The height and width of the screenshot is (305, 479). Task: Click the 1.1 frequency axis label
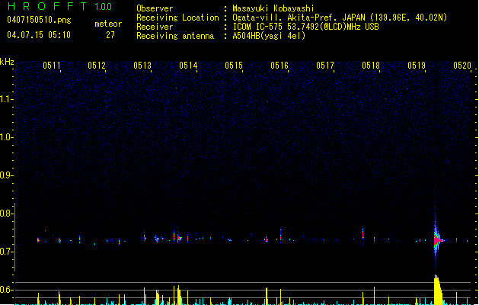(x=6, y=99)
